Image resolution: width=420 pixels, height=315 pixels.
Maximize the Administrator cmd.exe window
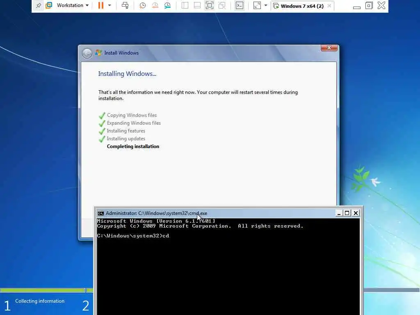point(347,213)
